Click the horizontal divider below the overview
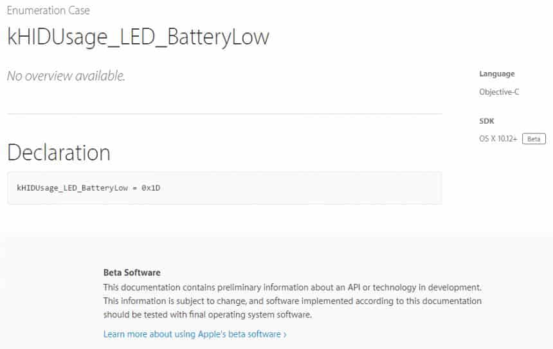 [x=224, y=114]
